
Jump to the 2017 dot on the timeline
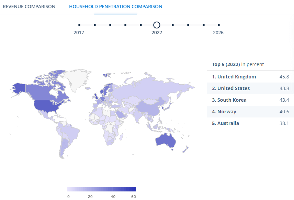79,25
